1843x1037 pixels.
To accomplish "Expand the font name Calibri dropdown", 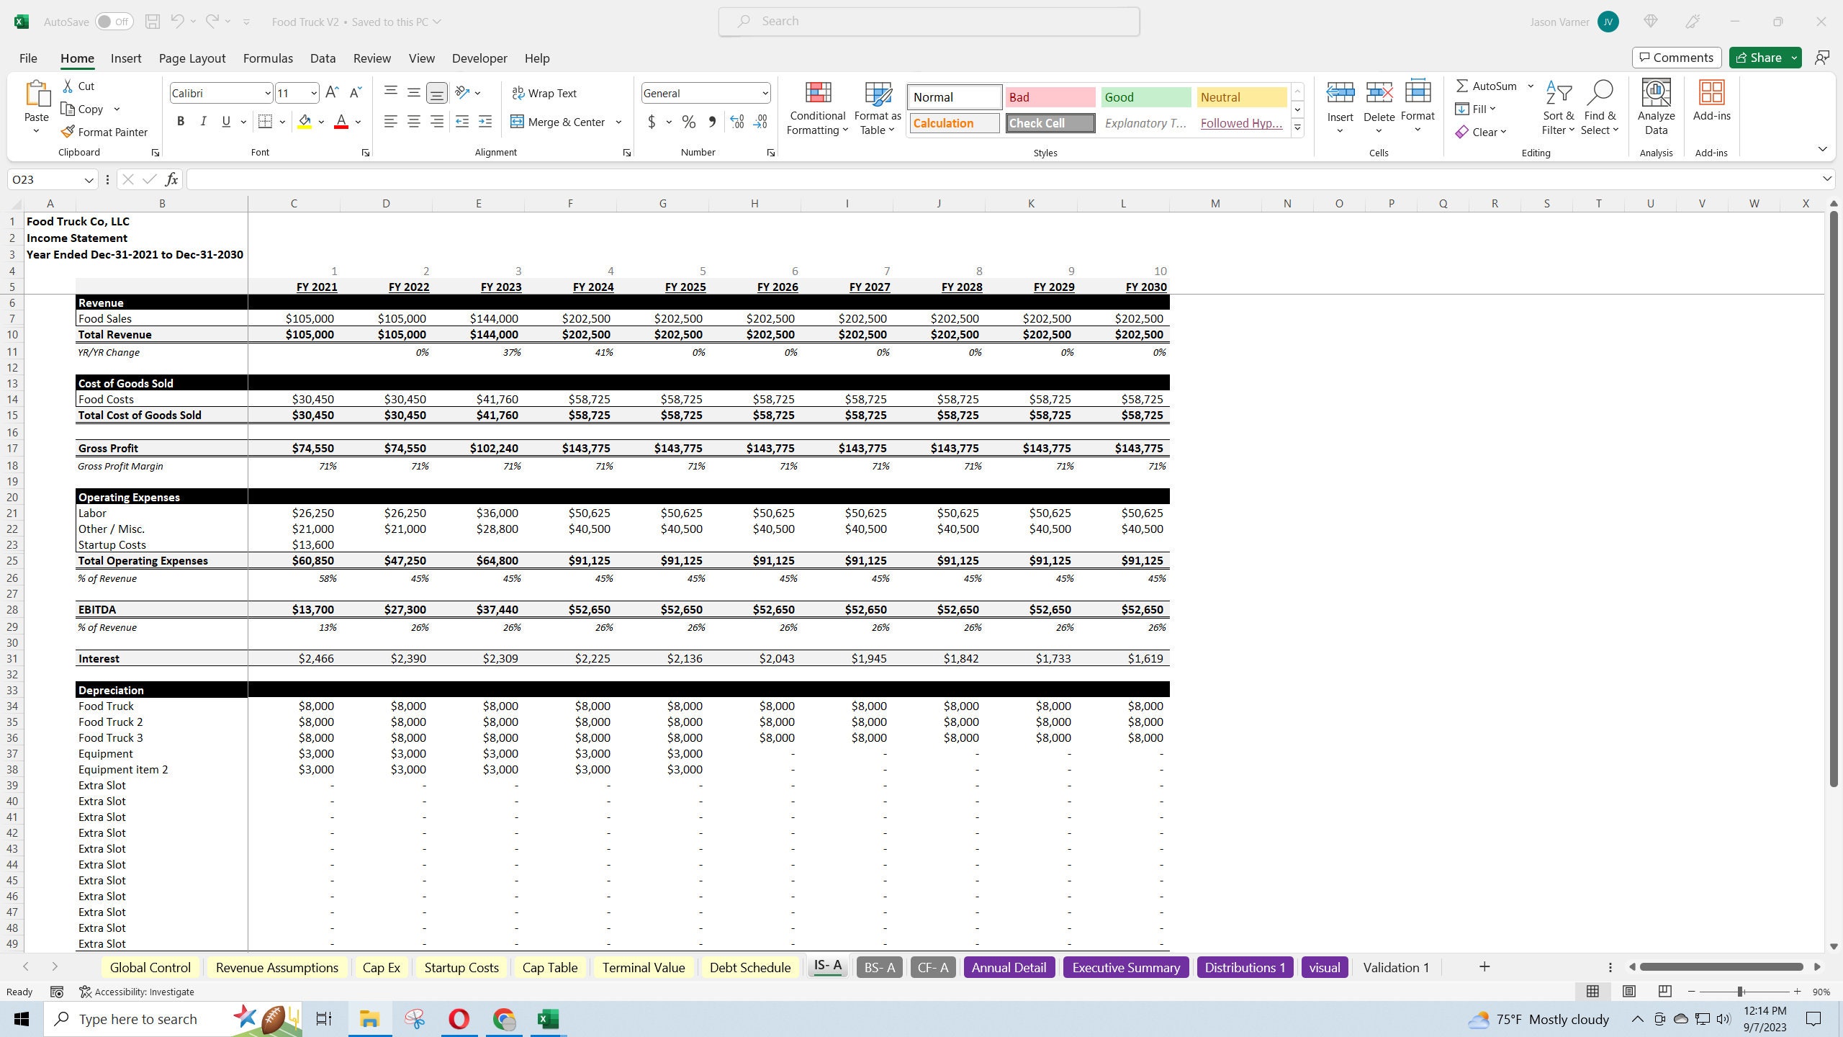I will [267, 93].
